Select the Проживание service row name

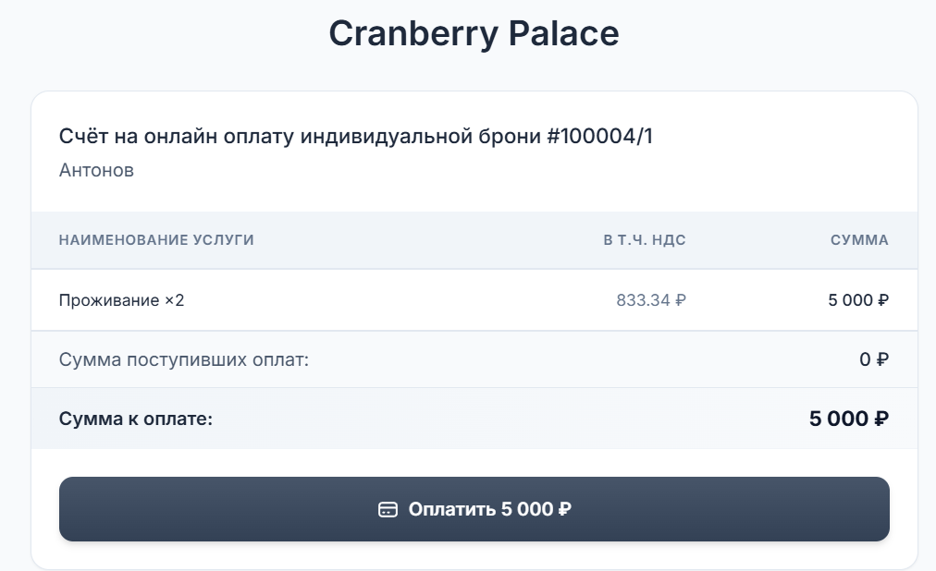click(x=108, y=300)
